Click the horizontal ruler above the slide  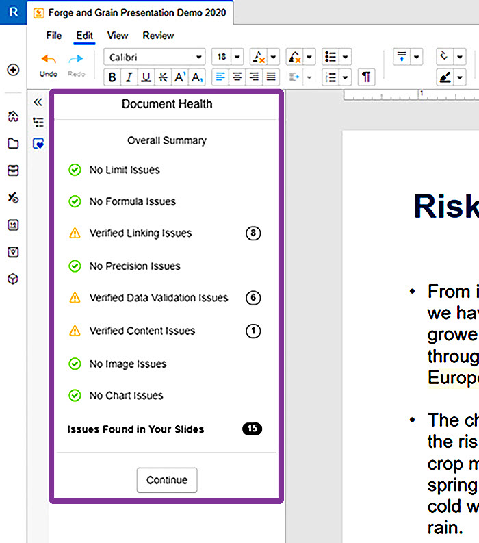411,95
